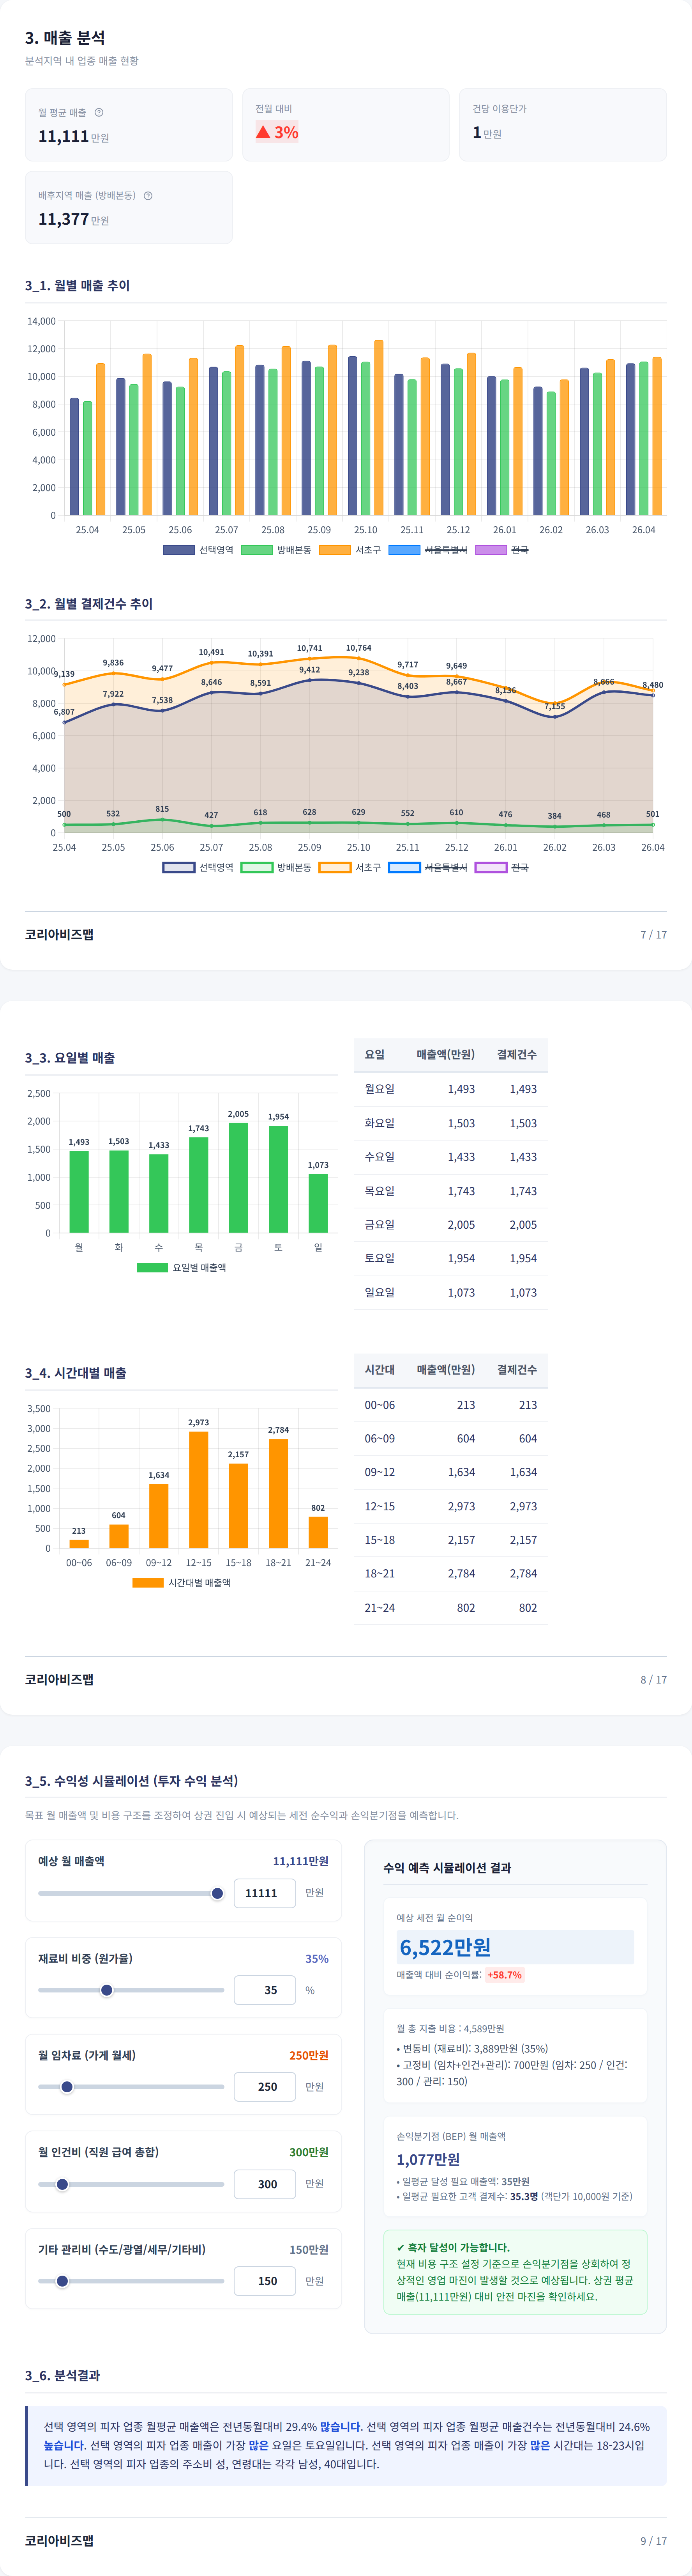Screen dimensions: 692x2576
Task: Click the 12~15 row in the 시간대 table
Action: pyautogui.click(x=450, y=1506)
